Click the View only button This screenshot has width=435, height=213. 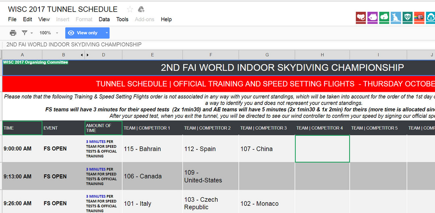83,33
